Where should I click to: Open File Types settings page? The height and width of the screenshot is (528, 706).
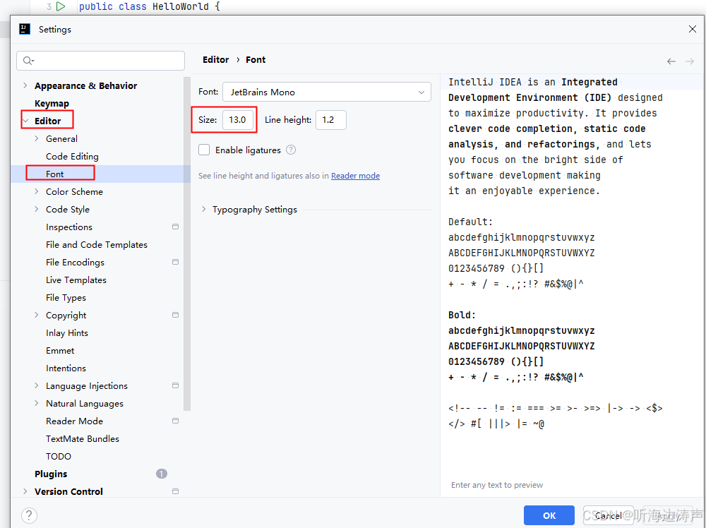point(66,298)
